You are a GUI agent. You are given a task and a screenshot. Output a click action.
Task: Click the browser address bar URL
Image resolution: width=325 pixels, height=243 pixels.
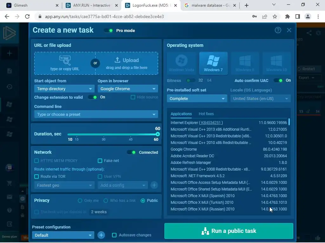click(x=104, y=16)
